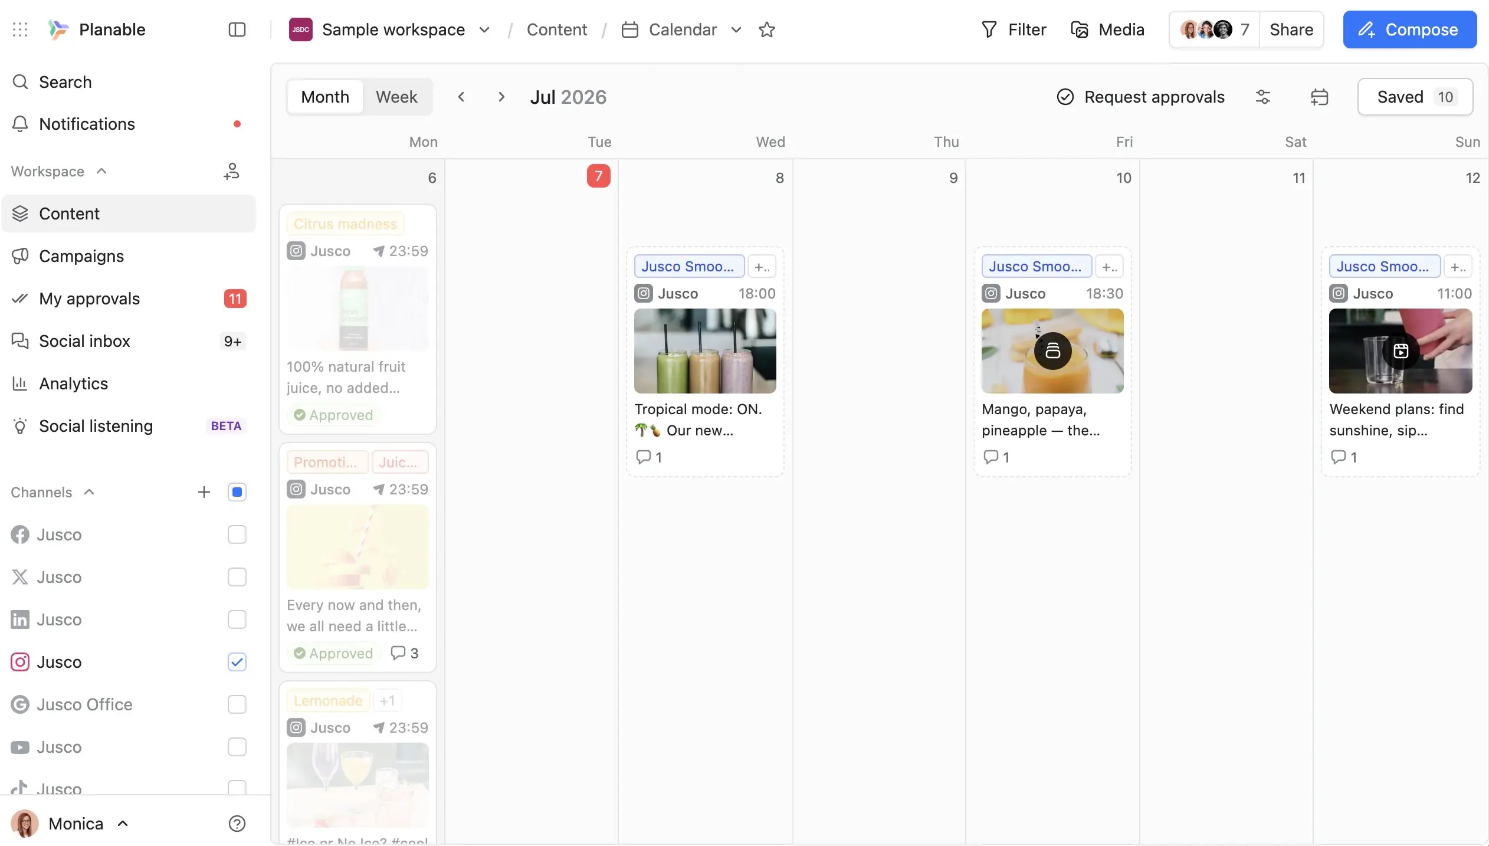1489x846 pixels.
Task: Open Search in the sidebar
Action: (x=128, y=82)
